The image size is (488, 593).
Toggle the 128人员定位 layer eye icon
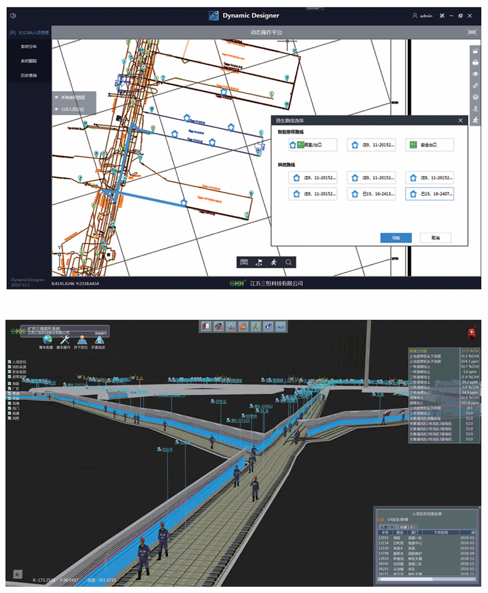pos(56,108)
